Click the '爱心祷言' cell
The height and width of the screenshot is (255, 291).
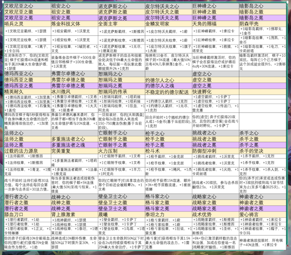262,215
